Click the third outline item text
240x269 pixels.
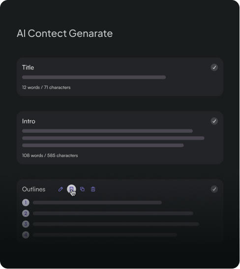116,224
